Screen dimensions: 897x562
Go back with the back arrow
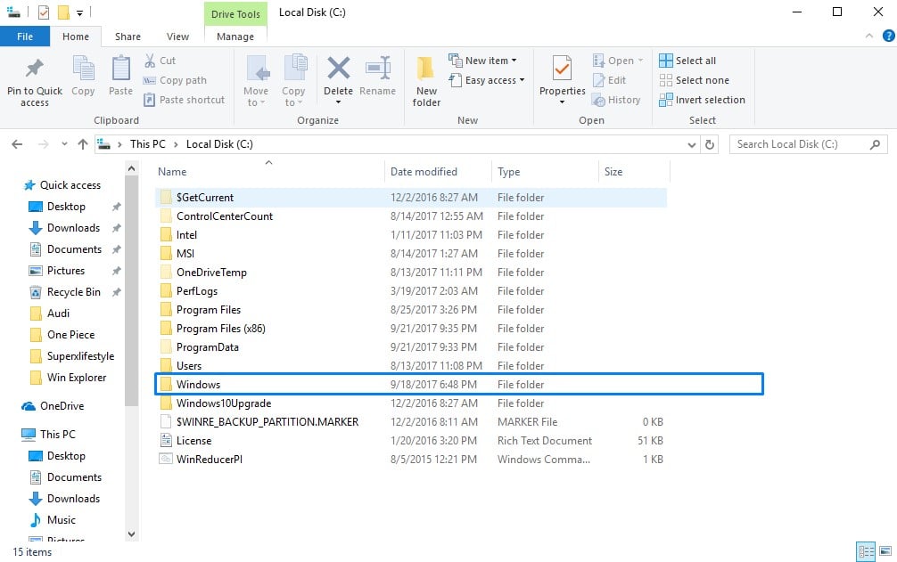[x=17, y=144]
